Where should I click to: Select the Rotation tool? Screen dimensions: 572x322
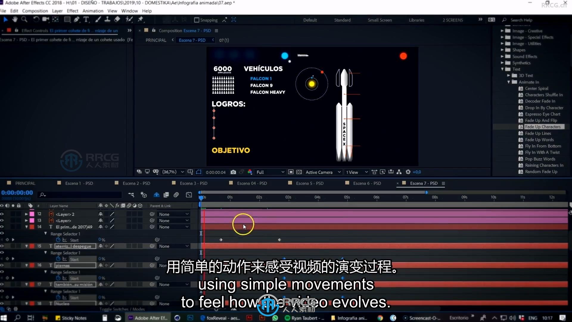tap(36, 20)
